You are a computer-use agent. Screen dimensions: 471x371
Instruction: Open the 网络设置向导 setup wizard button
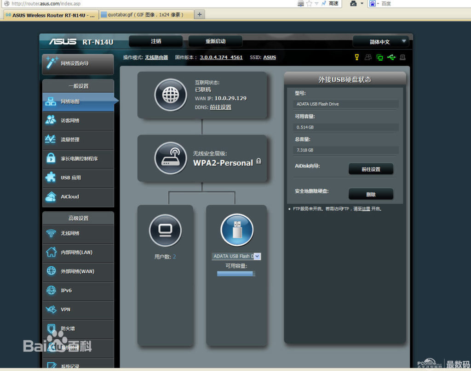(78, 63)
